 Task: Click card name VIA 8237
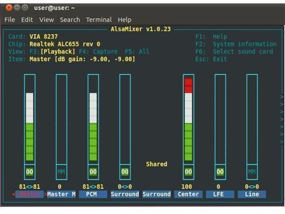(44, 37)
